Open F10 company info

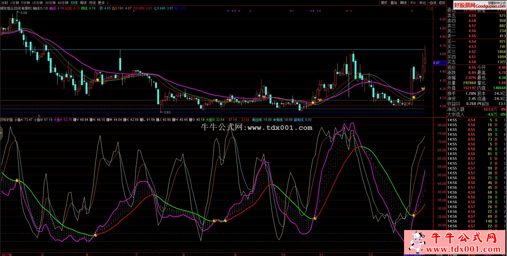pos(413,3)
